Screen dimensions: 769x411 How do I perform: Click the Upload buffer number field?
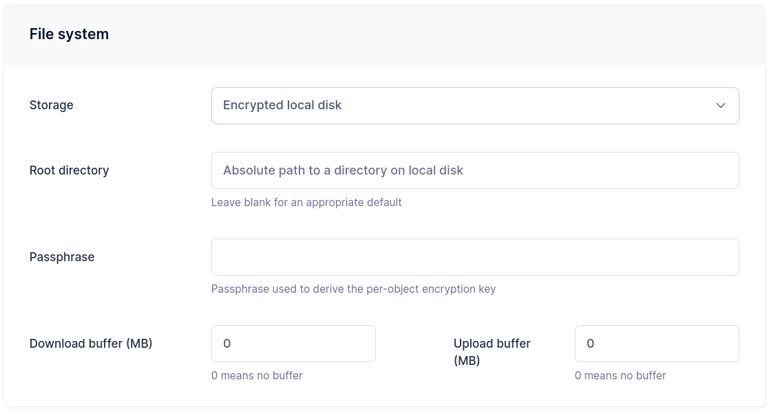[657, 344]
